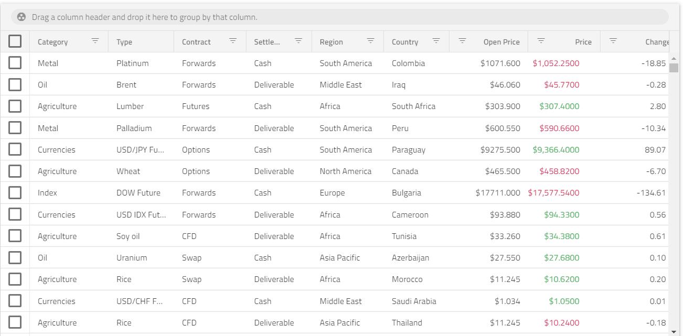Screen dimensions: 683x336
Task: Select the Palladium row checkbox
Action: (x=15, y=128)
